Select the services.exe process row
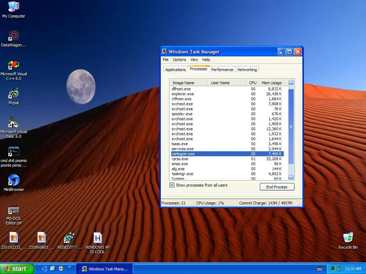366x274 pixels. click(227, 149)
